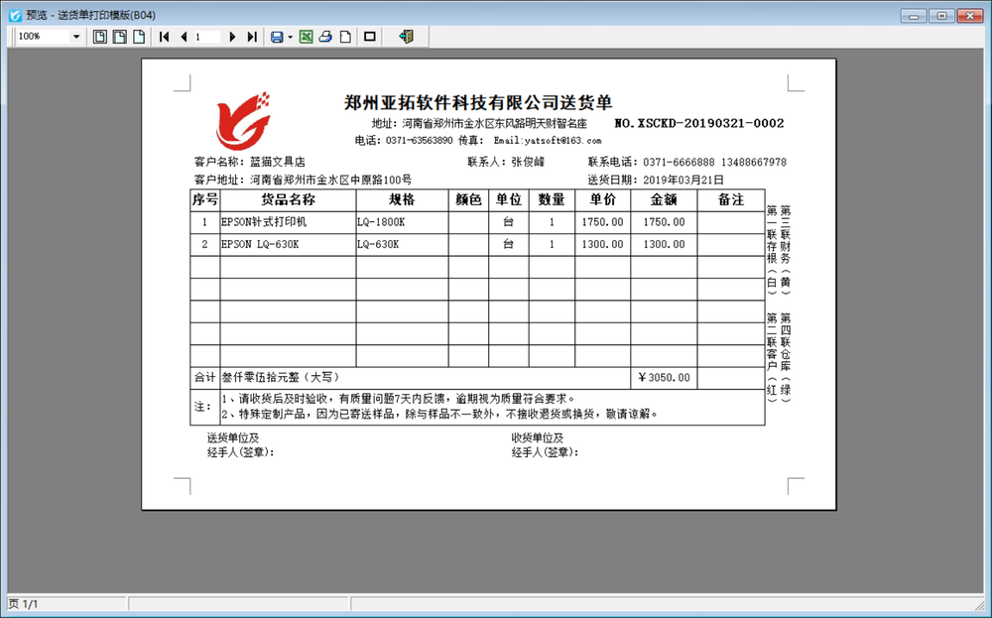Viewport: 992px width, 618px height.
Task: Click the first page view mode icon
Action: 100,37
